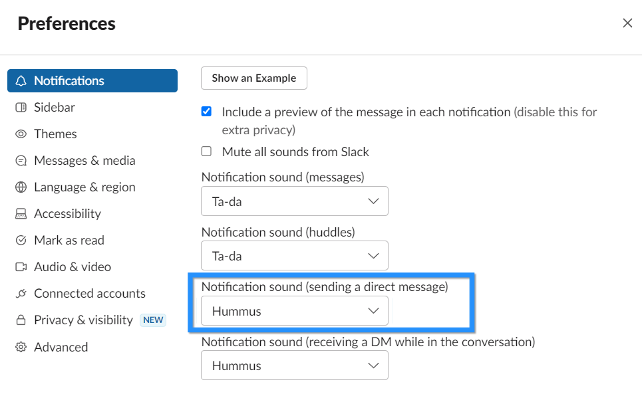The height and width of the screenshot is (406, 642).
Task: Click the Messages & media chat icon
Action: [21, 161]
